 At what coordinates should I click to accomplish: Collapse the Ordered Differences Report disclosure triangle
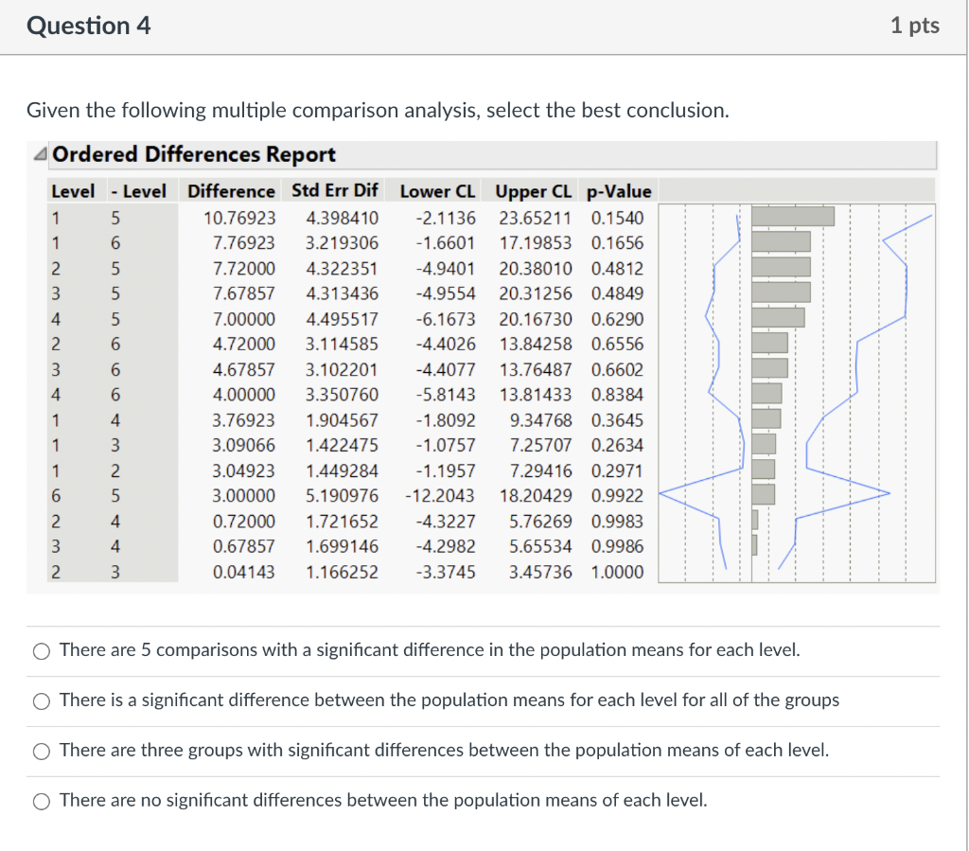(x=40, y=154)
